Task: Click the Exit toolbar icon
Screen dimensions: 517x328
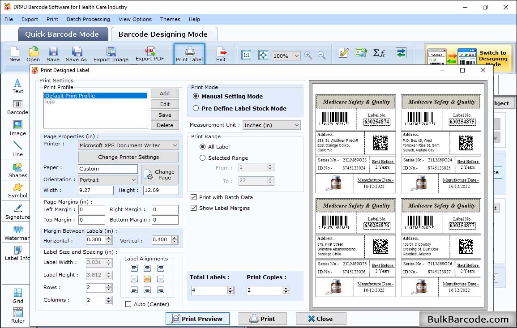Action: pyautogui.click(x=221, y=55)
